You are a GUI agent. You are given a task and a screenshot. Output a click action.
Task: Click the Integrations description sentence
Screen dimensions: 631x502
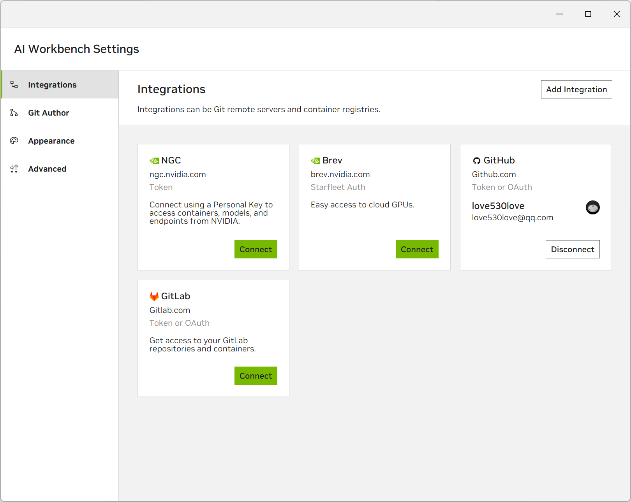pyautogui.click(x=259, y=109)
